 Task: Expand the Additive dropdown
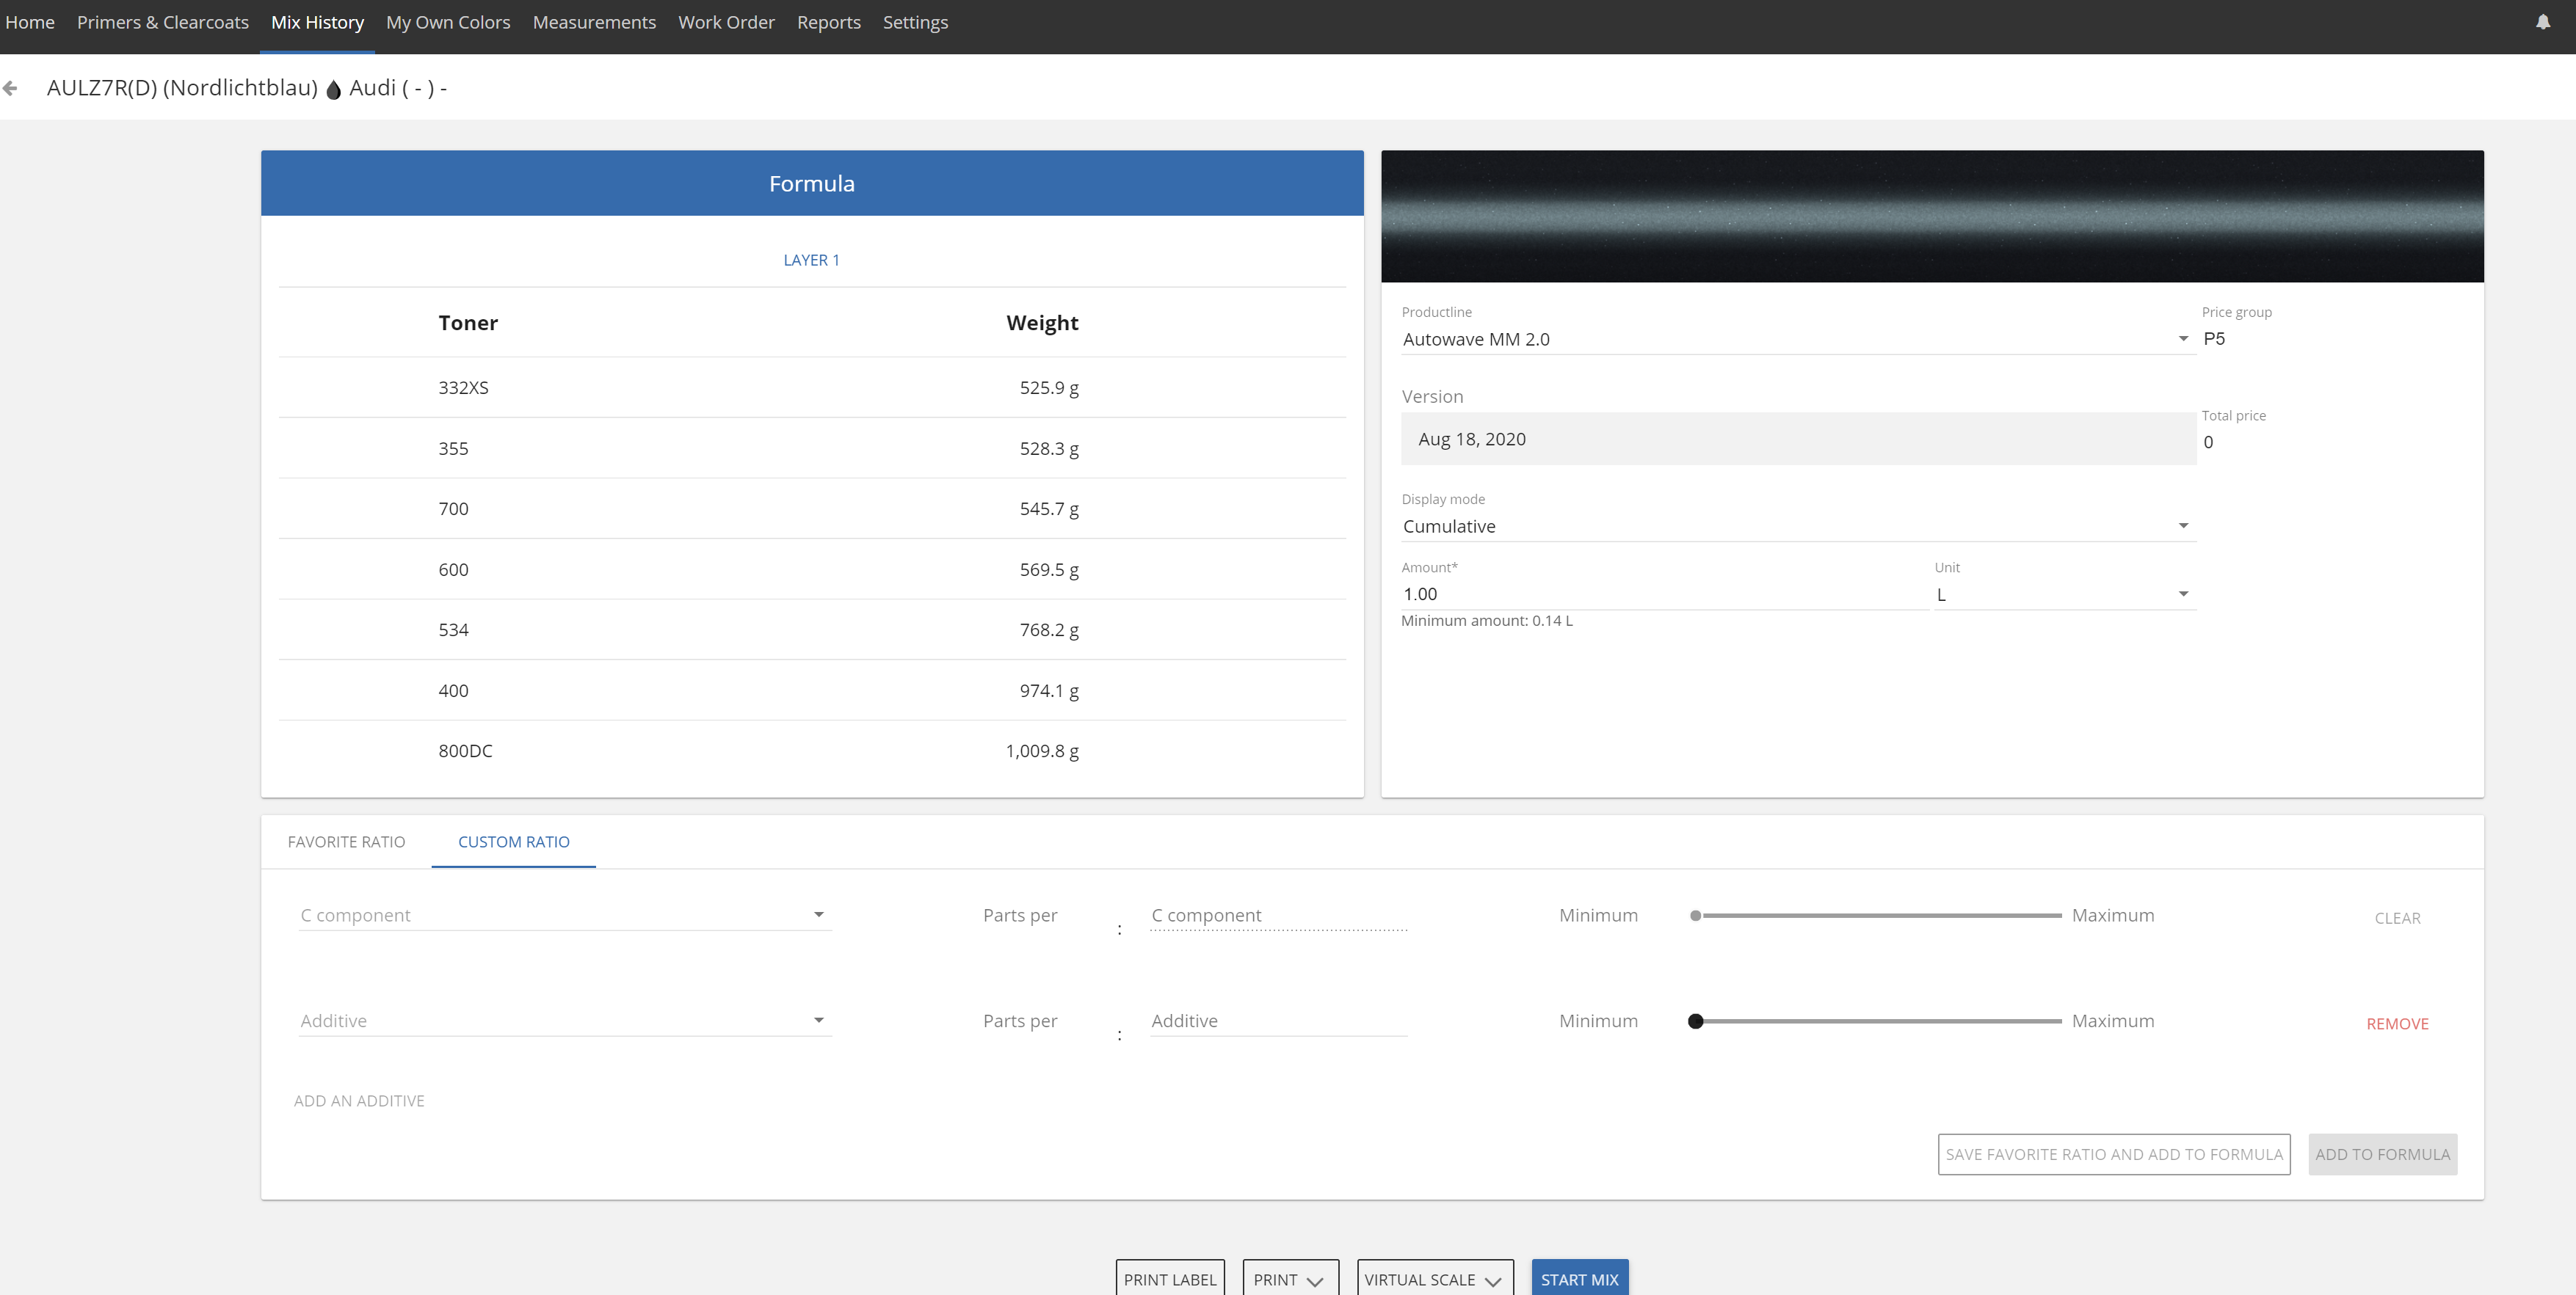pyautogui.click(x=564, y=1020)
